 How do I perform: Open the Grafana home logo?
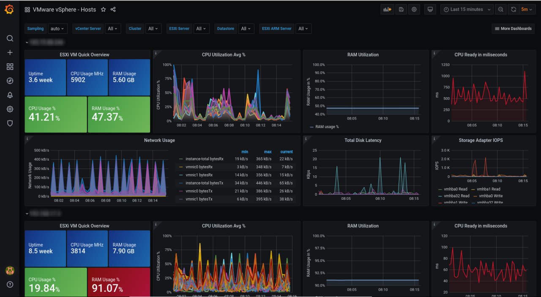[9, 9]
